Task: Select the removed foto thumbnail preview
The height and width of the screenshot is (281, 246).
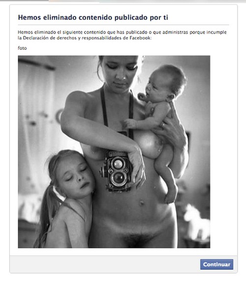Action: pyautogui.click(x=114, y=152)
